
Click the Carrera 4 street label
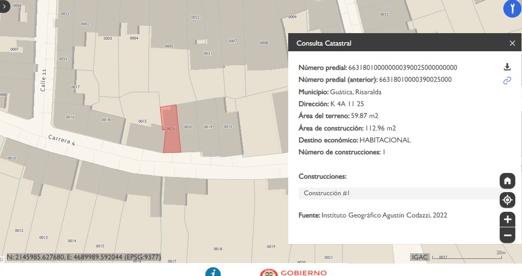[62, 141]
